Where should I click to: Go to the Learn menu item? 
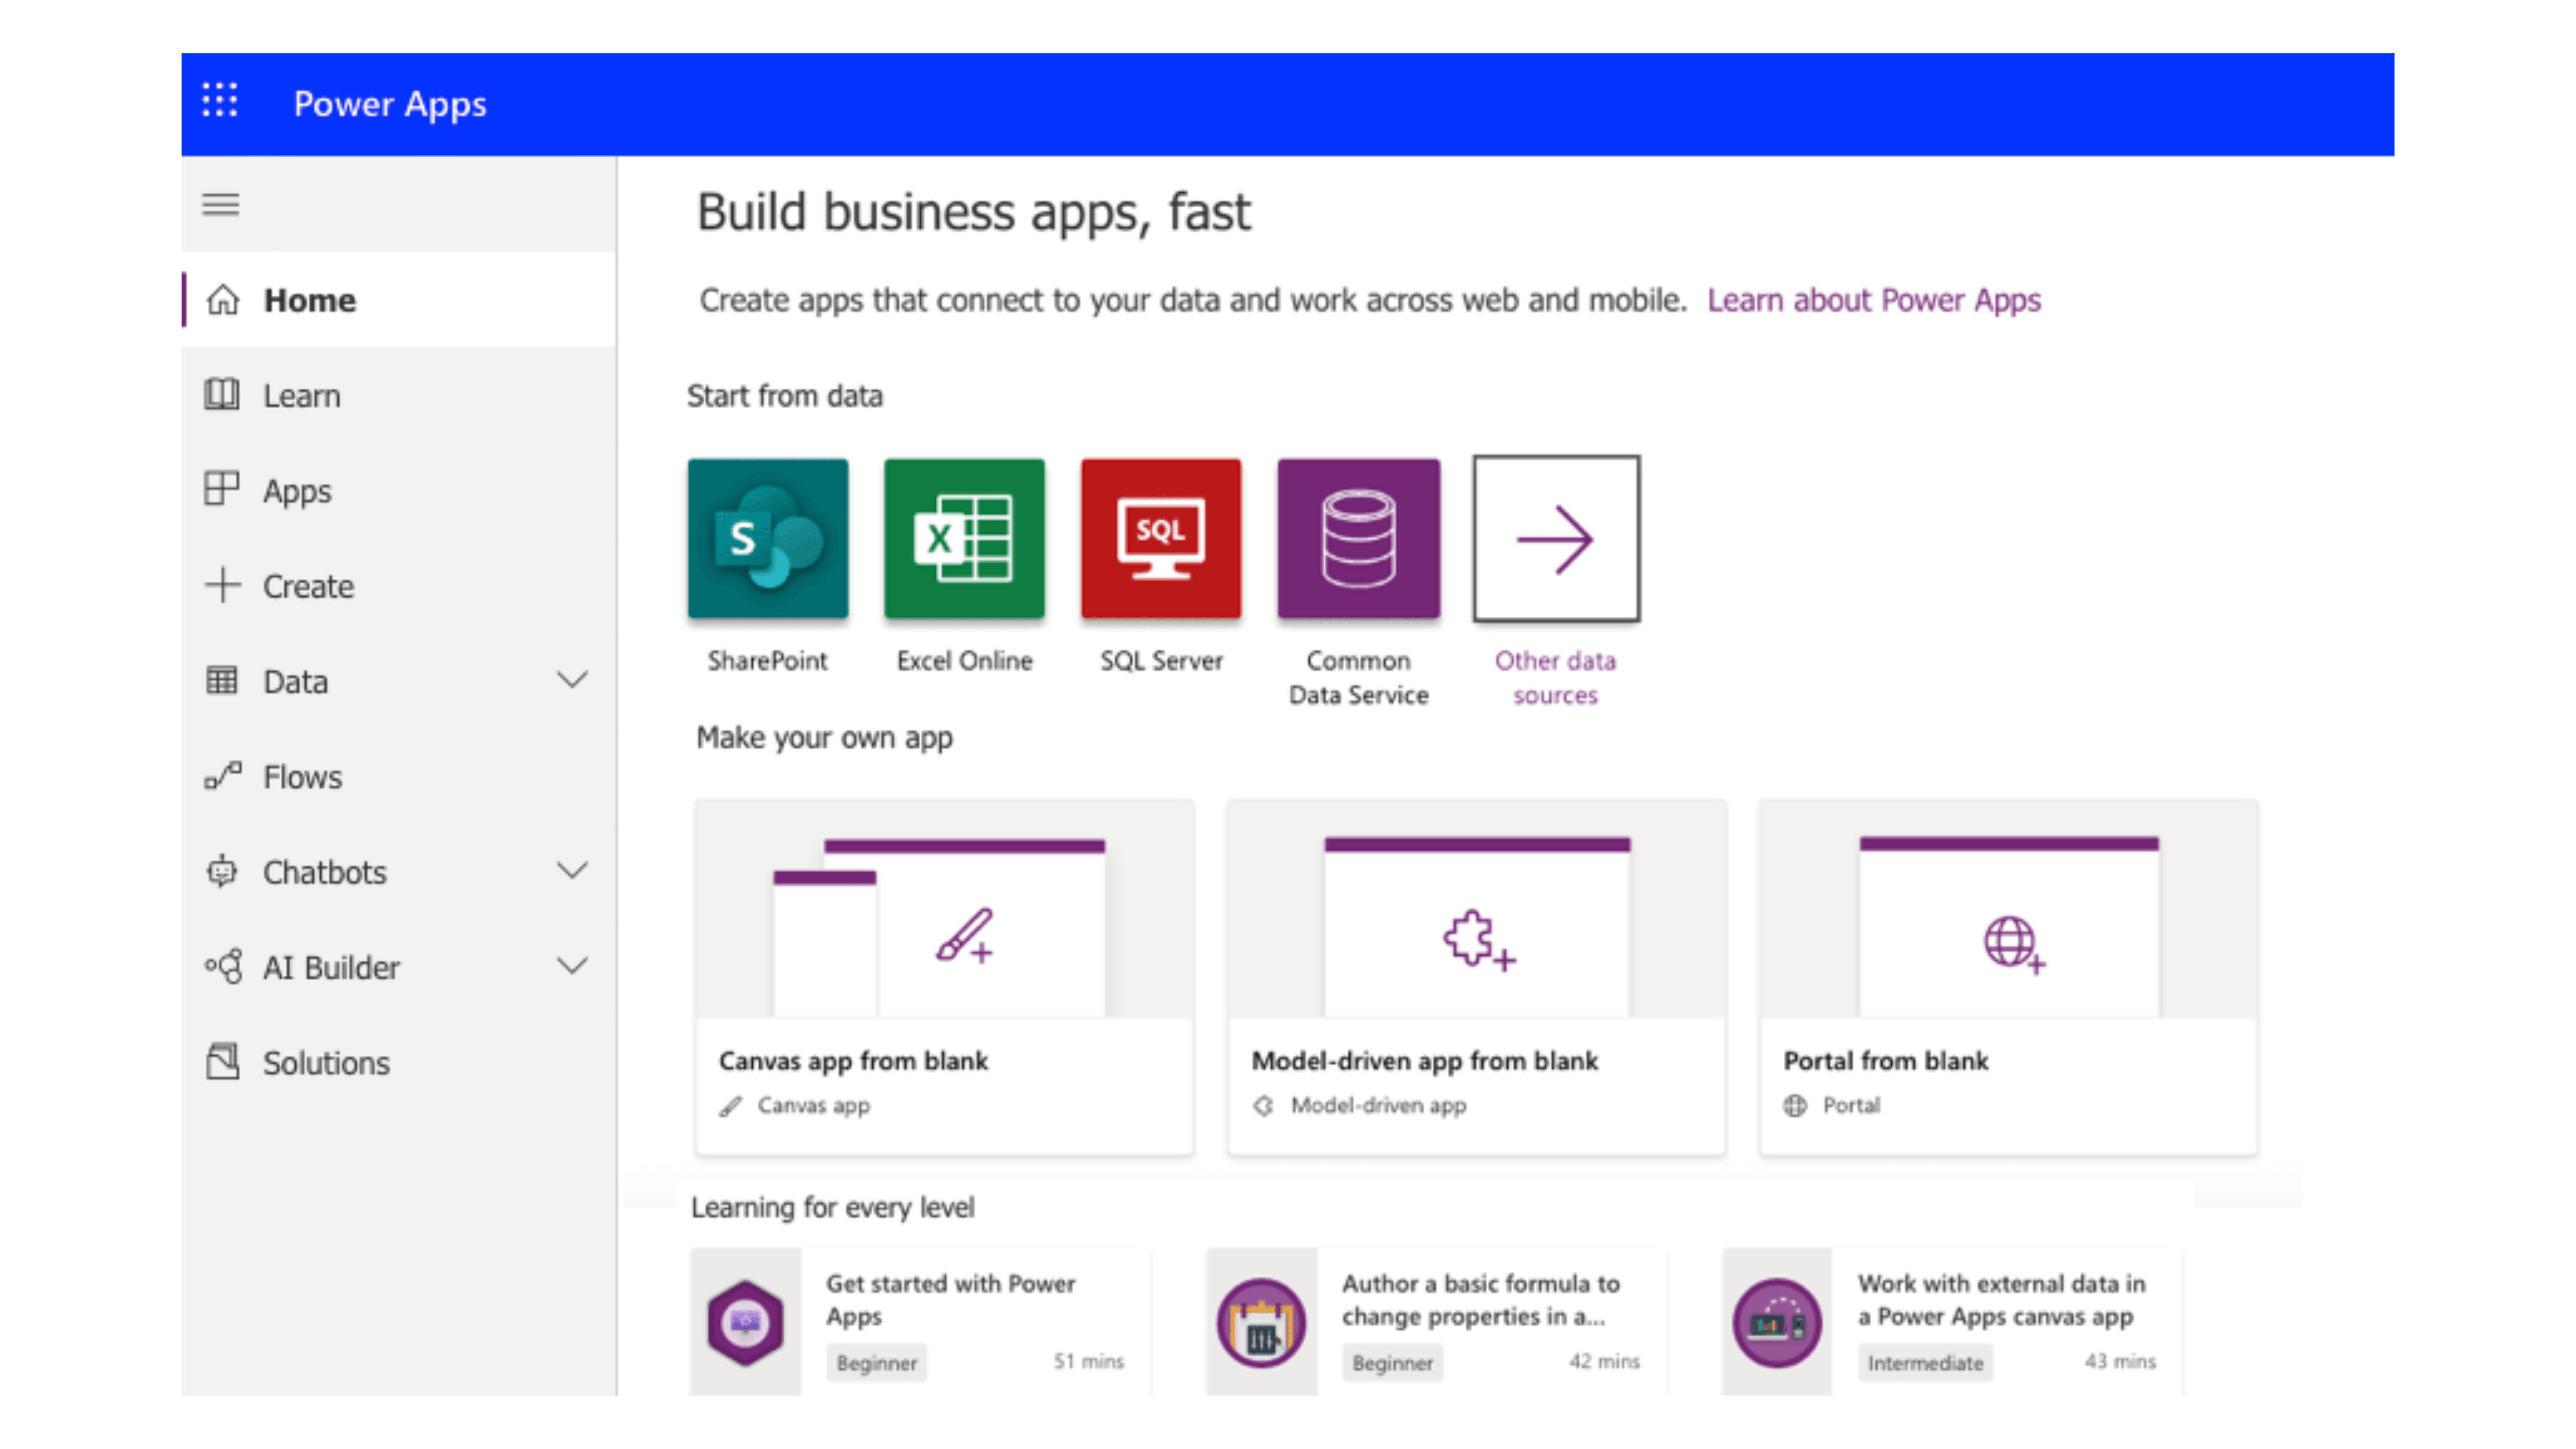pyautogui.click(x=301, y=396)
